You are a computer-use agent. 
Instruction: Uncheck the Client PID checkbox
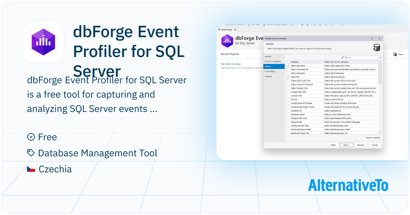[x=288, y=77]
